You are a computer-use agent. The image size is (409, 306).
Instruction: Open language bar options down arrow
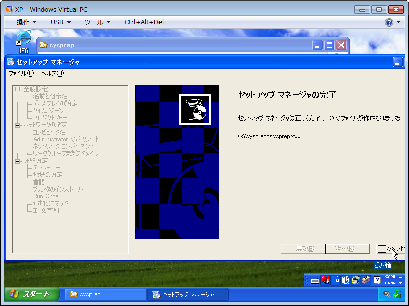[x=400, y=283]
